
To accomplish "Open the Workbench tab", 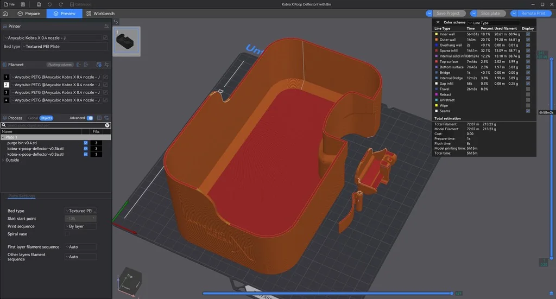I will click(x=100, y=13).
